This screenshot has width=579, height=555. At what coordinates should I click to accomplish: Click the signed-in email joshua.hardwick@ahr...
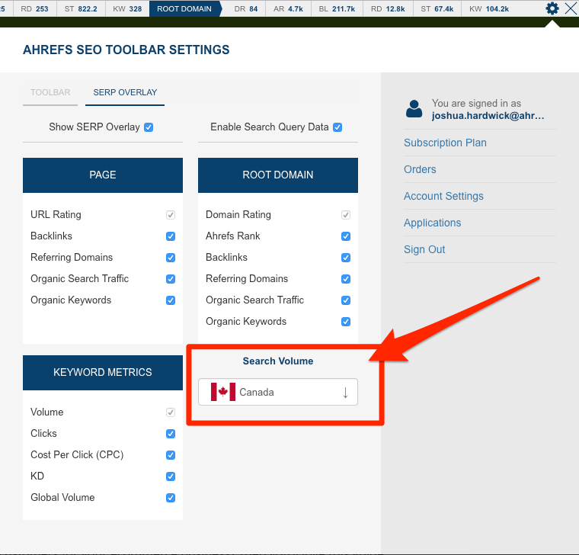pyautogui.click(x=488, y=116)
